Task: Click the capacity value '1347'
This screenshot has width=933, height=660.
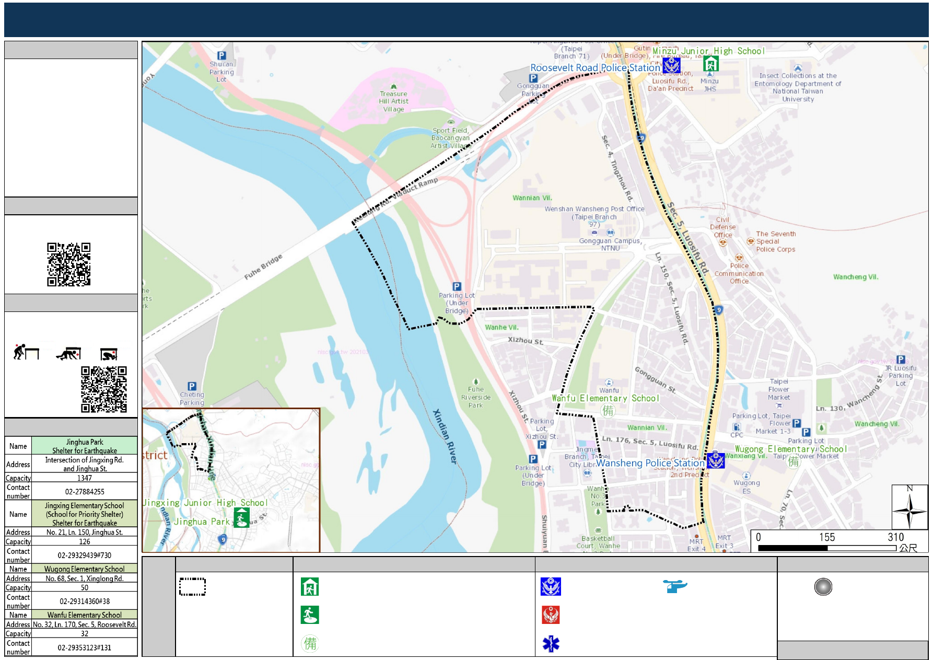Action: (85, 478)
